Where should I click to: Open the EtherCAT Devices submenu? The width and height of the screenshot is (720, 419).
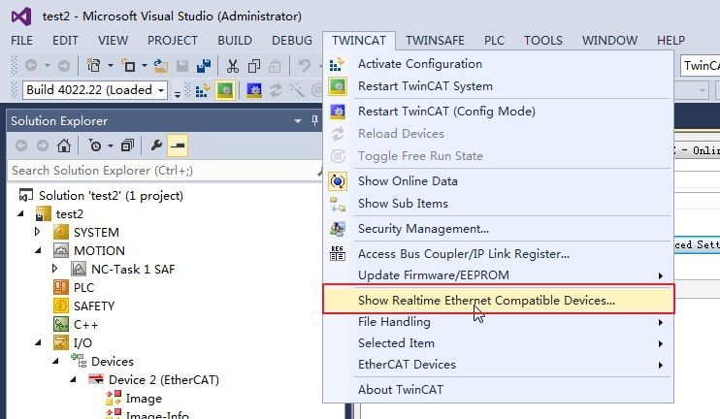point(498,365)
